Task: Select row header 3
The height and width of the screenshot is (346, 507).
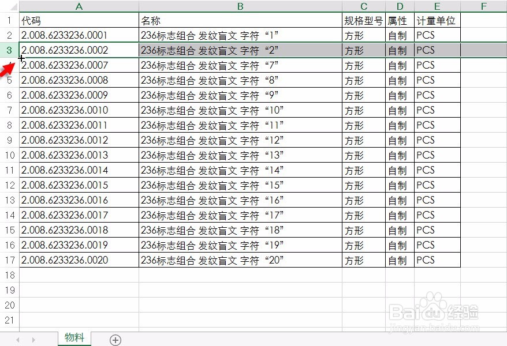Action: pos(8,50)
